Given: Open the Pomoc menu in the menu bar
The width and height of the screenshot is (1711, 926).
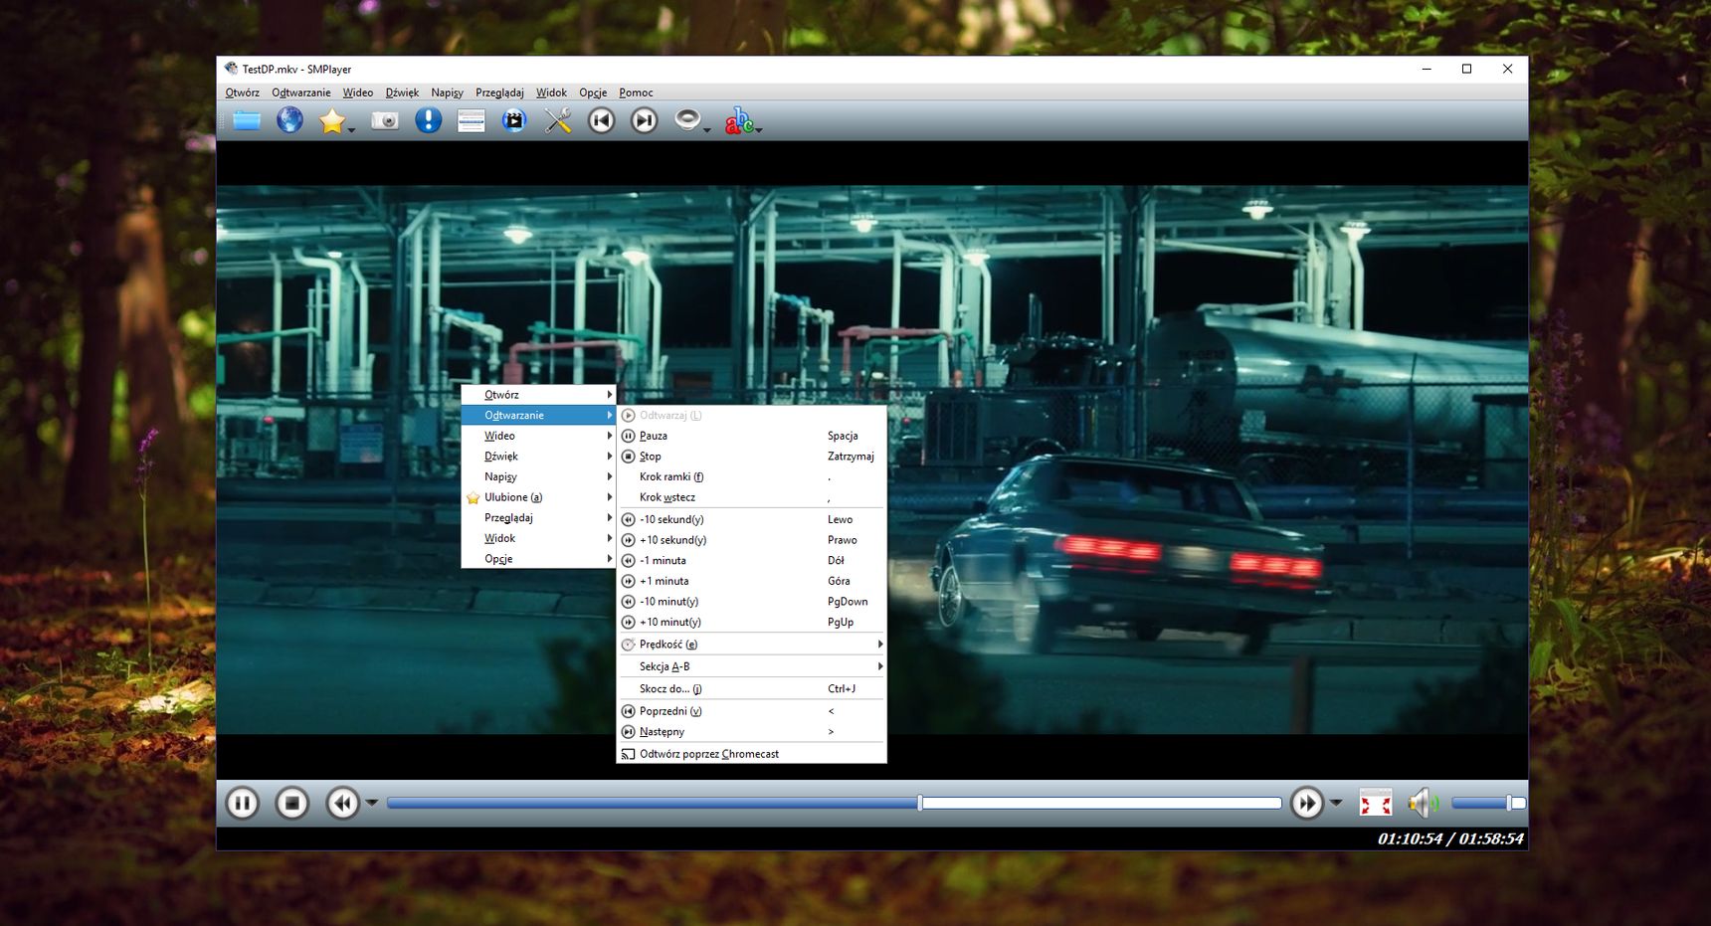Looking at the screenshot, I should coord(636,93).
